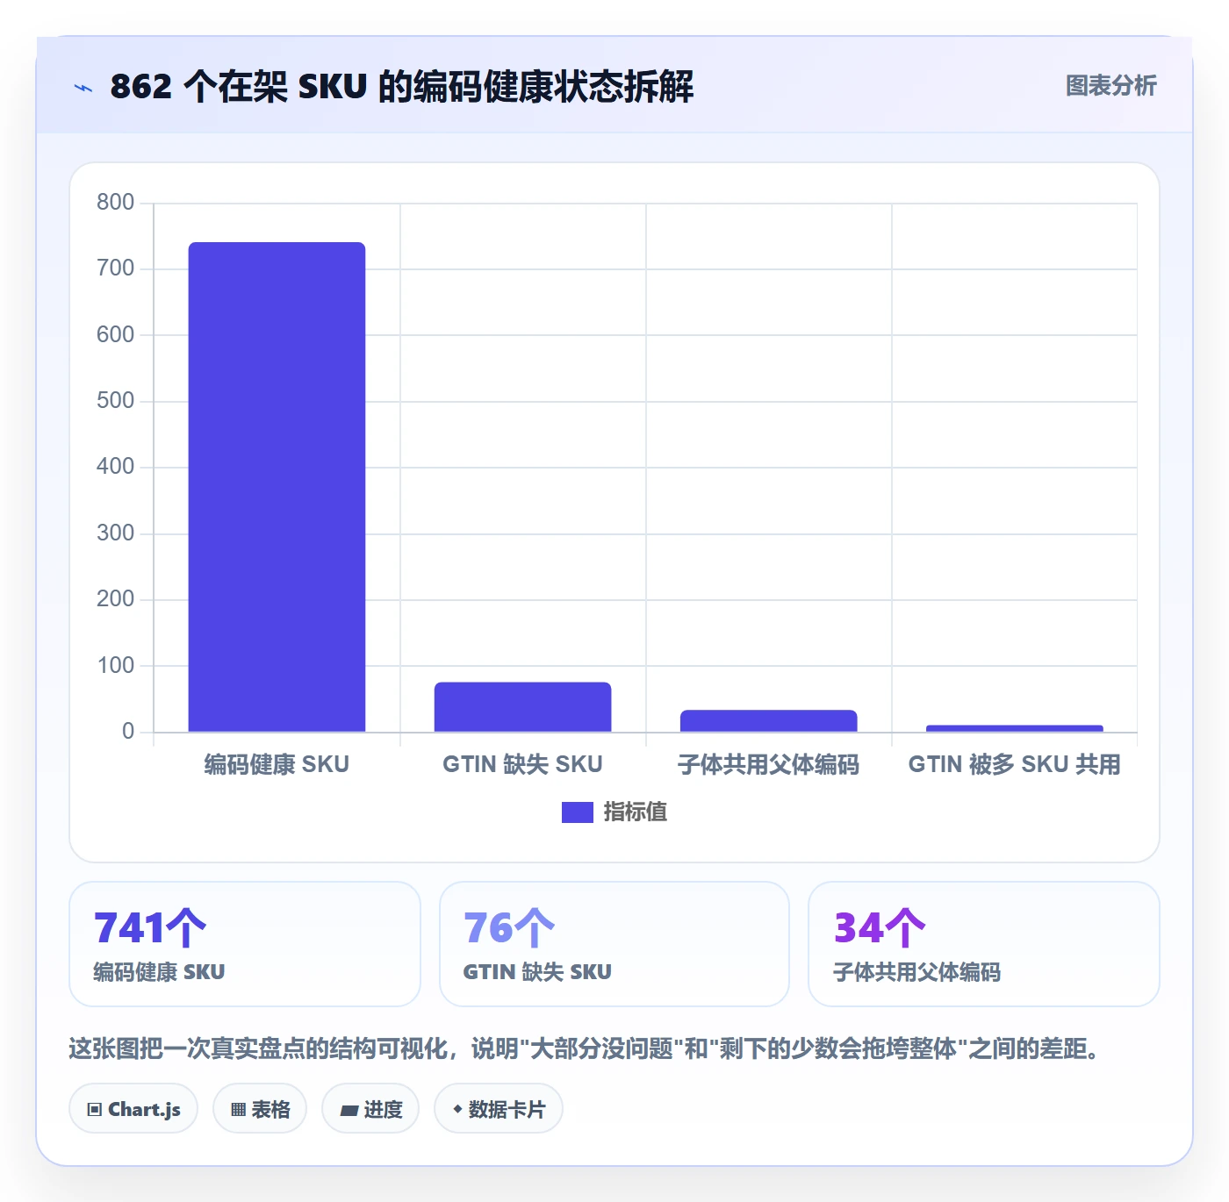Click the diamond icon inside the 数据卡片 chip

(457, 1109)
